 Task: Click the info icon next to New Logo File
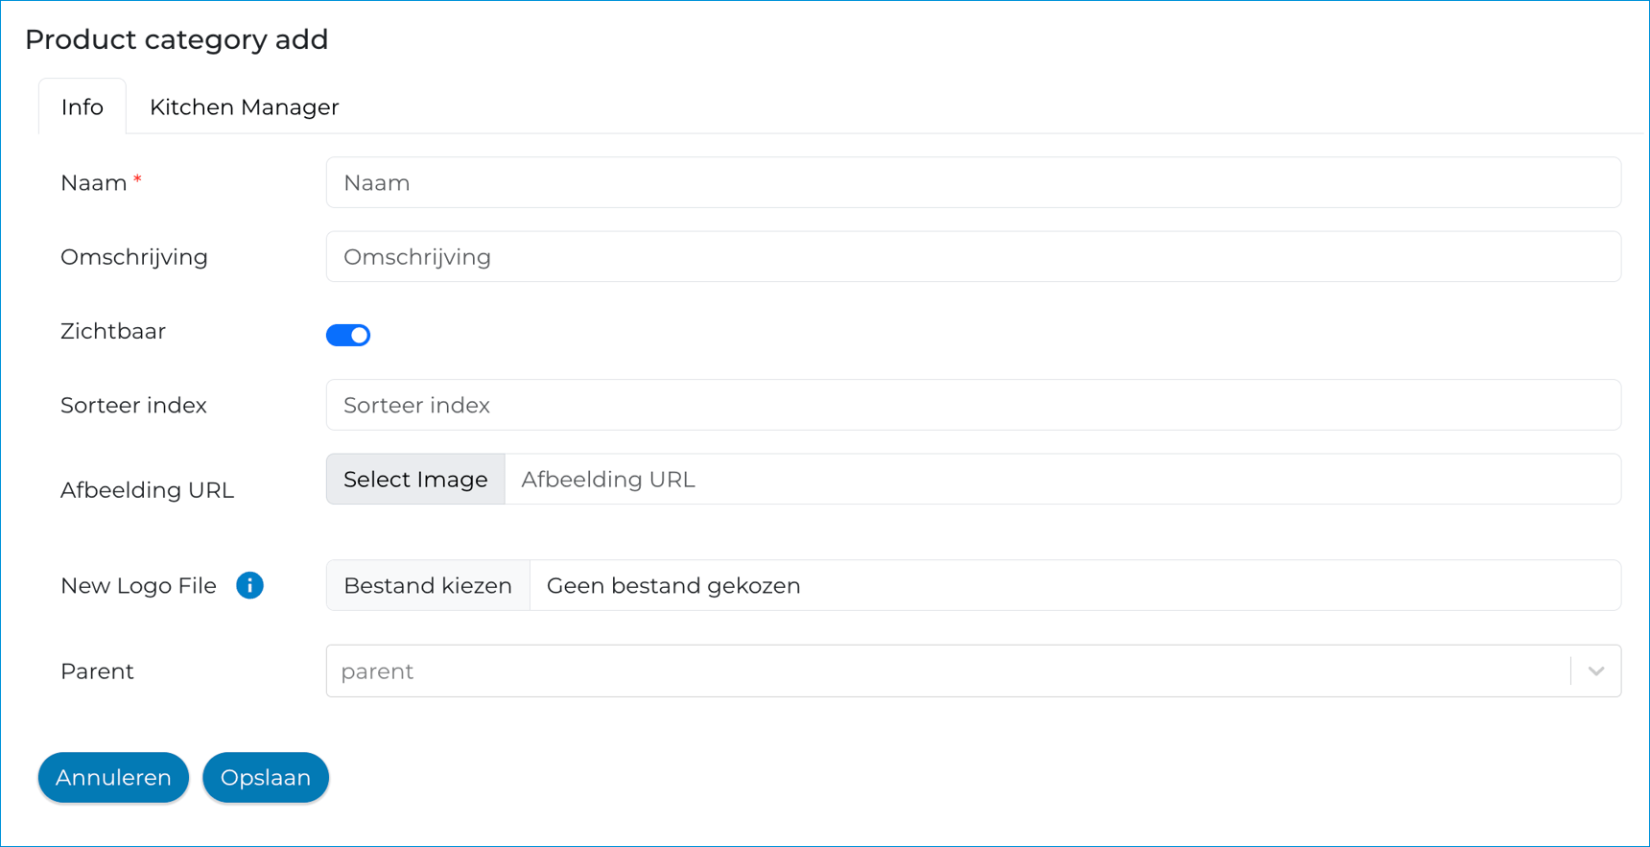pos(249,585)
